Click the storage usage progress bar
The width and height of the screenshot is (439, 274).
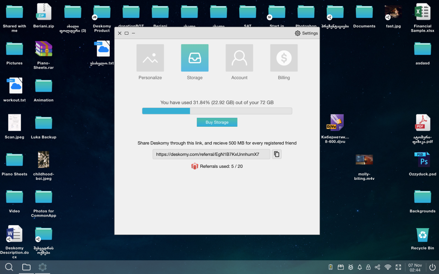pos(217,111)
